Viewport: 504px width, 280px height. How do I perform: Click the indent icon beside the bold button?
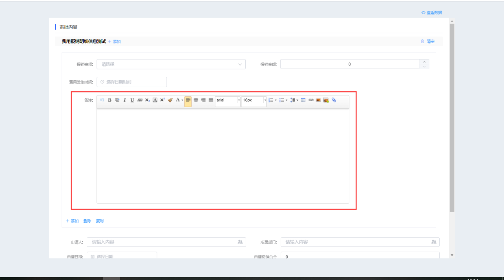point(117,100)
